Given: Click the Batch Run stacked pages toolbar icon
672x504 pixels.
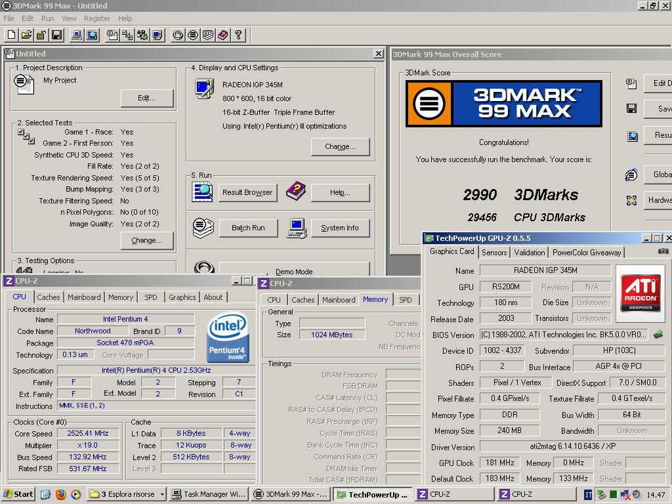Looking at the screenshot, I should pos(208,35).
